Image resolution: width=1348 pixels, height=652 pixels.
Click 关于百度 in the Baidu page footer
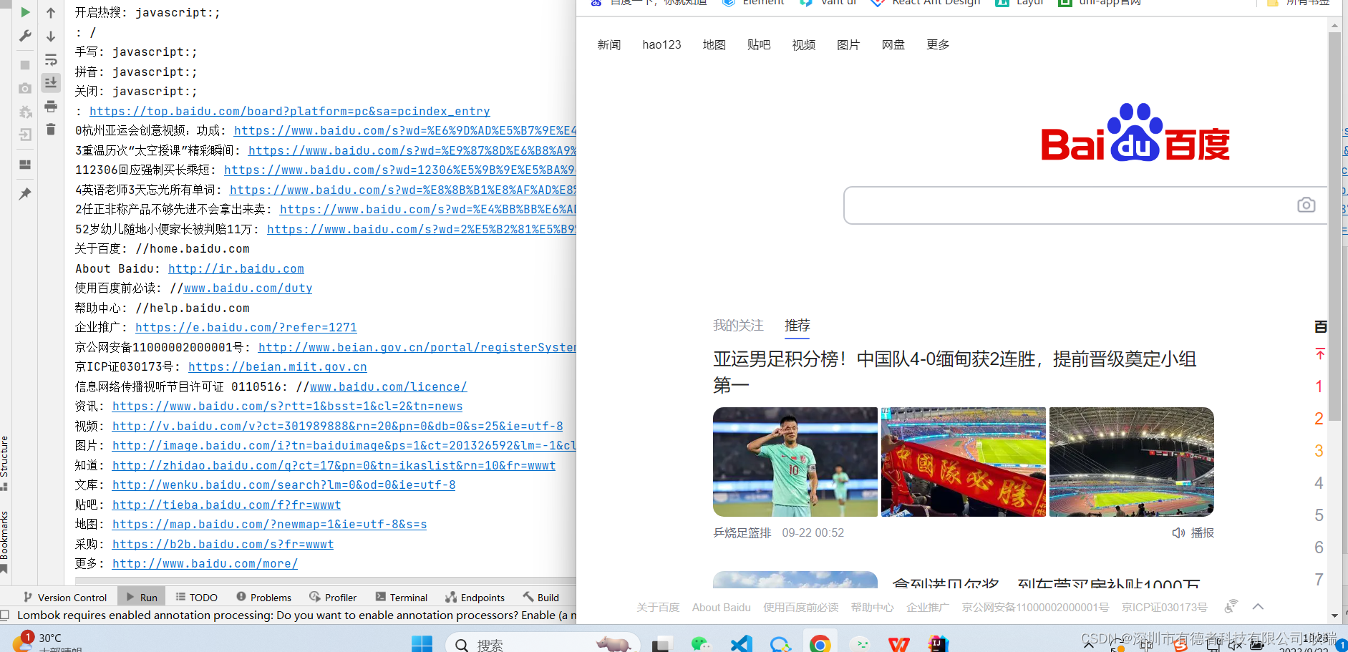tap(658, 607)
